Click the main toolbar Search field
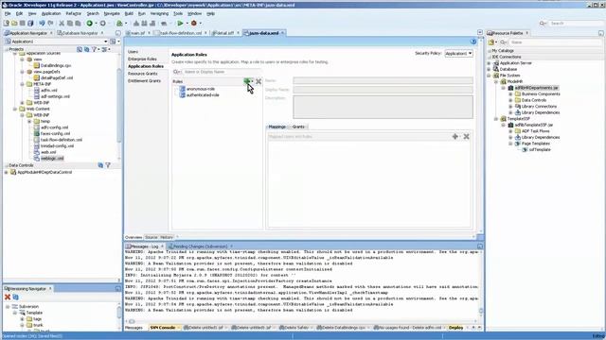This screenshot has height=340, width=606. pos(575,24)
